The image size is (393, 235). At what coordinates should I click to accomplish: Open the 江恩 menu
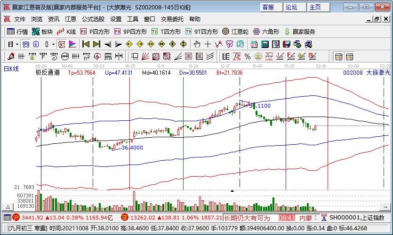point(71,19)
